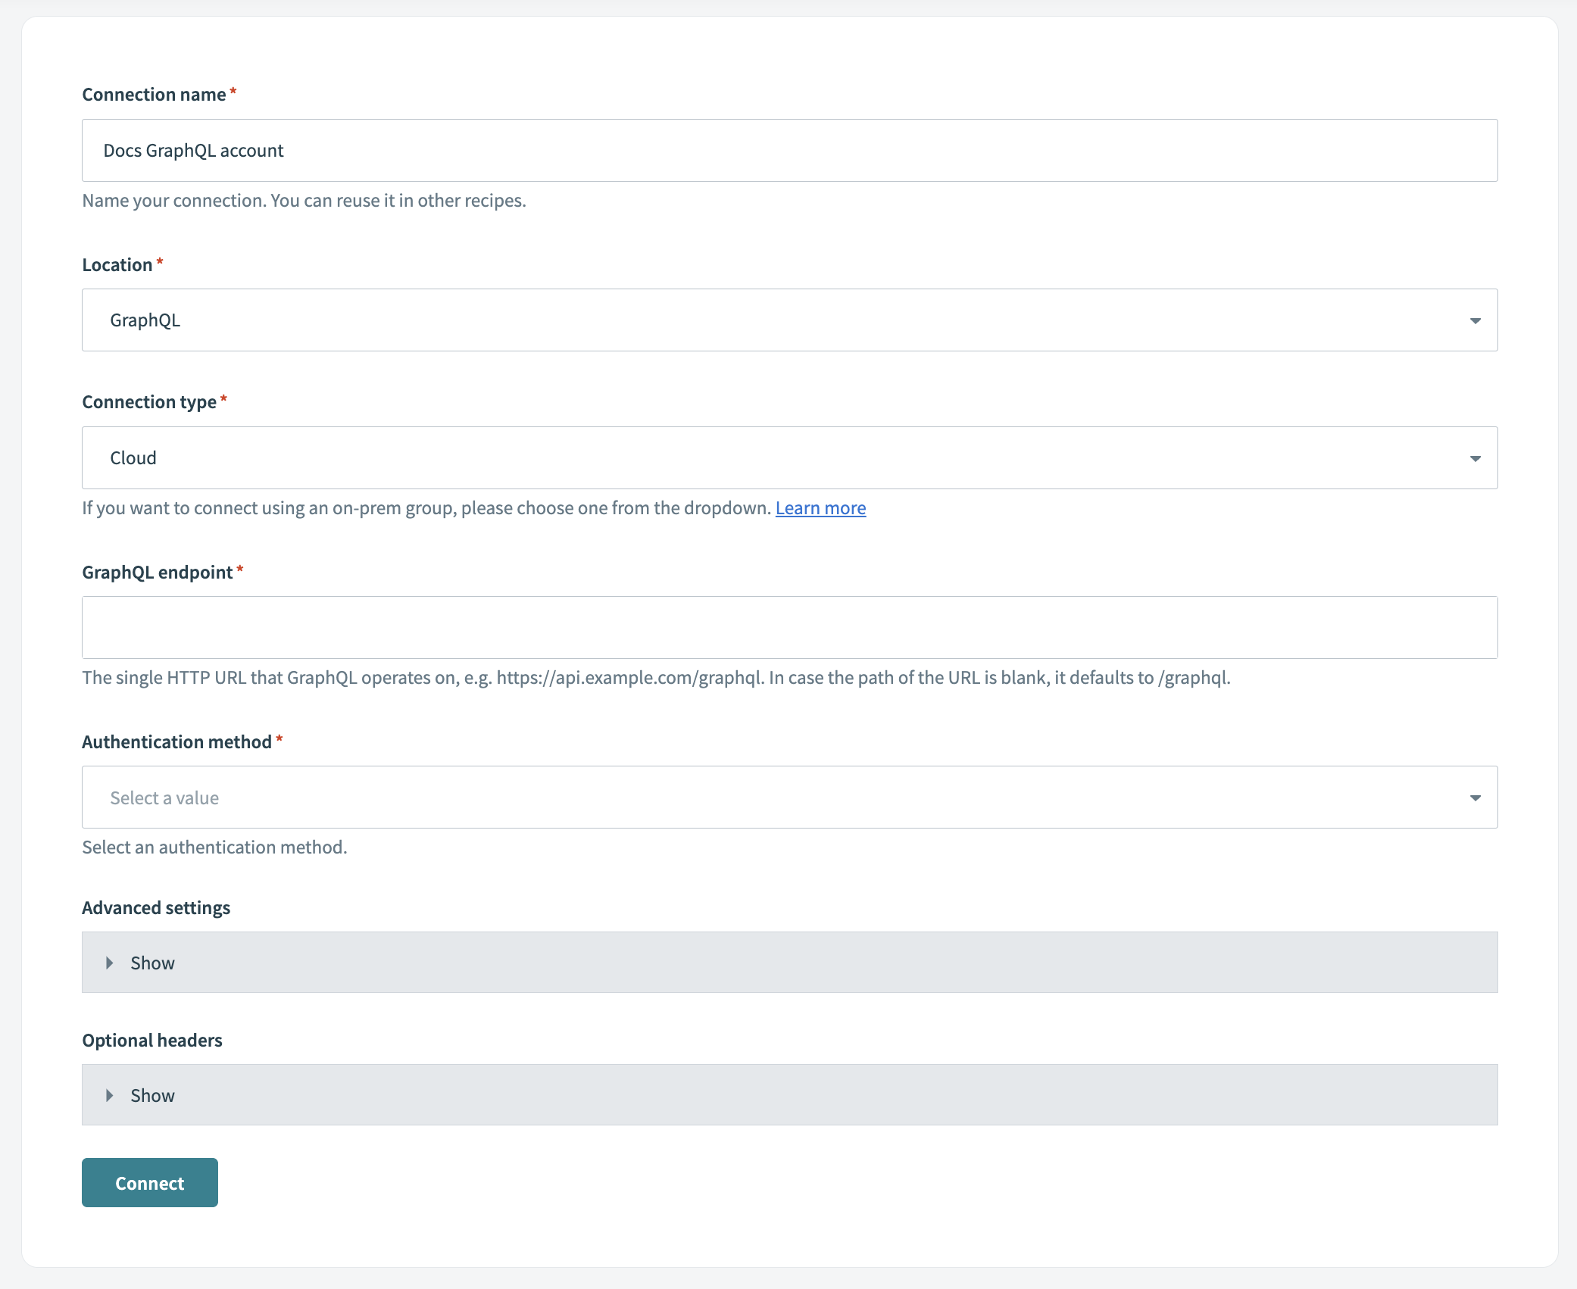Screen dimensions: 1577x1289
Task: Click inside the Connection name field
Action: pyautogui.click(x=789, y=150)
